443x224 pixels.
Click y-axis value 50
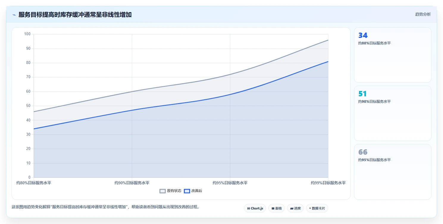[x=29, y=106]
